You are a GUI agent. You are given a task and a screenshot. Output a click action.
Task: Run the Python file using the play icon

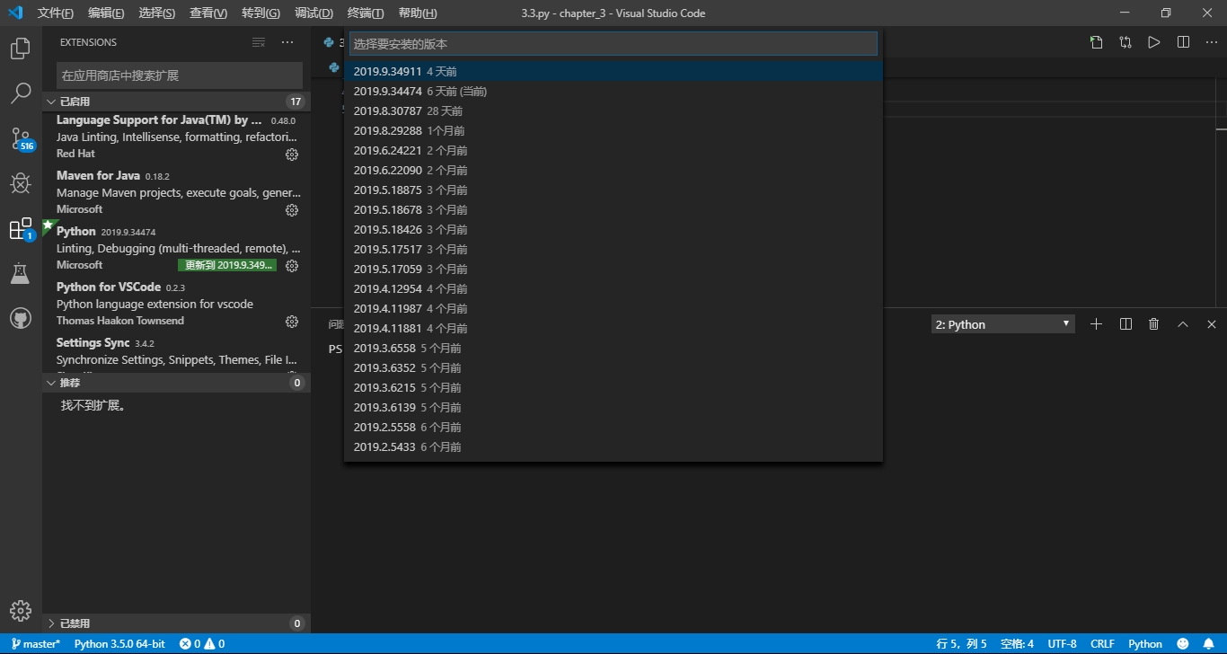click(1154, 41)
